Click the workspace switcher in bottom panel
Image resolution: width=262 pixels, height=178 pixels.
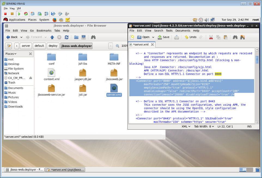[x=246, y=170]
